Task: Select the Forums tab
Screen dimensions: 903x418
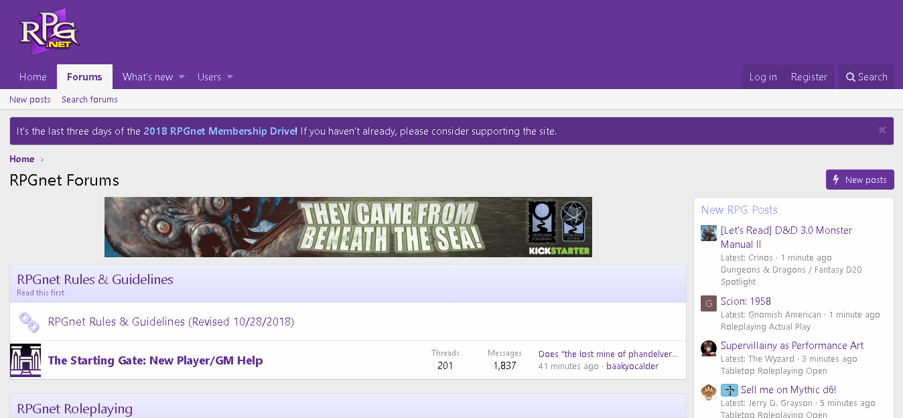Action: [x=84, y=77]
